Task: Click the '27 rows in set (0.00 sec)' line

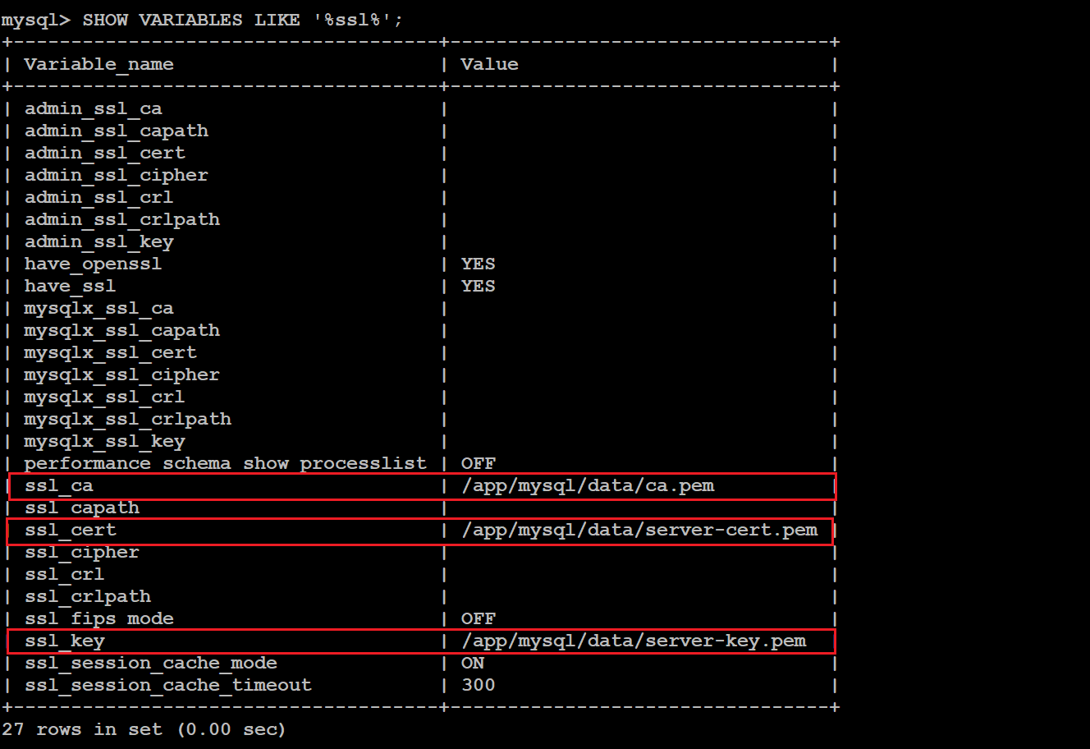Action: 144,729
